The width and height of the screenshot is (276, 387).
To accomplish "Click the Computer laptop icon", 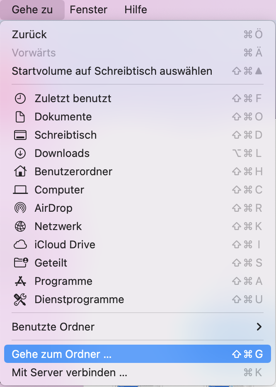I will [20, 190].
